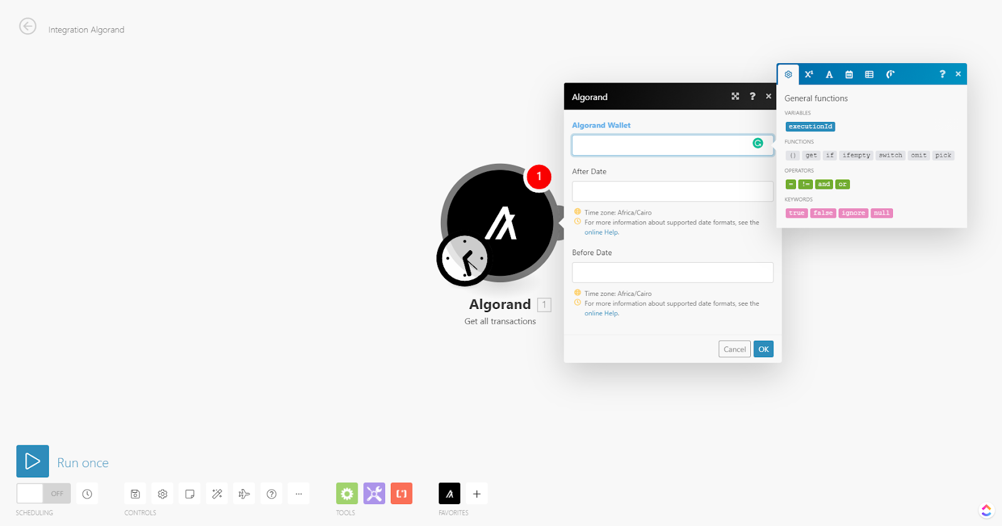Insert the pick function
The width and height of the screenshot is (1002, 526).
click(943, 155)
